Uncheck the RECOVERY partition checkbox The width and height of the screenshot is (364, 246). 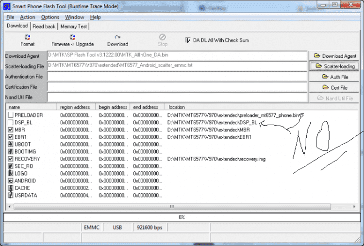click(11, 159)
